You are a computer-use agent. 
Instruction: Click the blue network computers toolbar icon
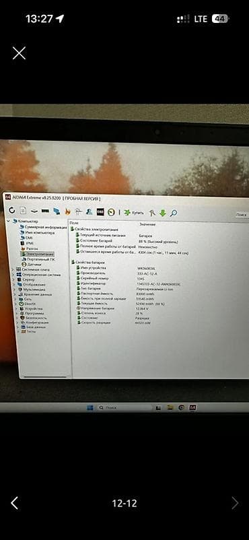57,211
